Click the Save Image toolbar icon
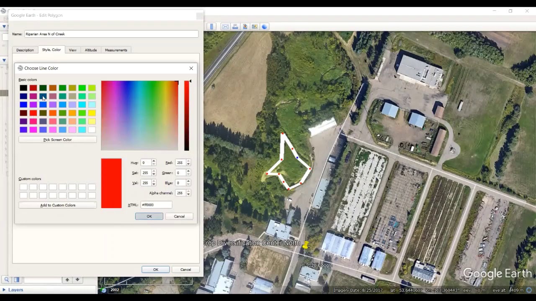Image resolution: width=536 pixels, height=301 pixels. (245, 27)
